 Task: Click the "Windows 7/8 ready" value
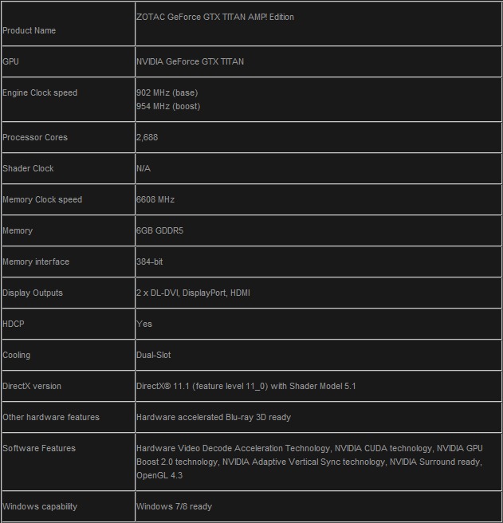coord(174,506)
